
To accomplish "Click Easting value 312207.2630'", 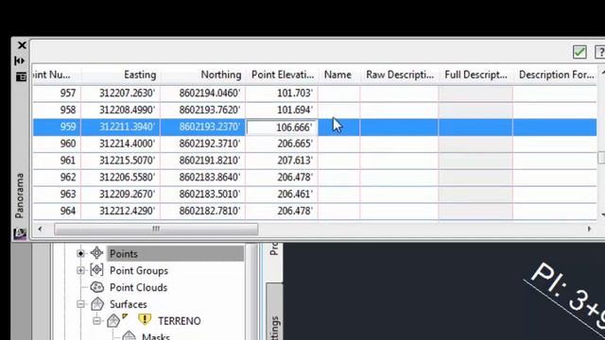I will point(127,93).
